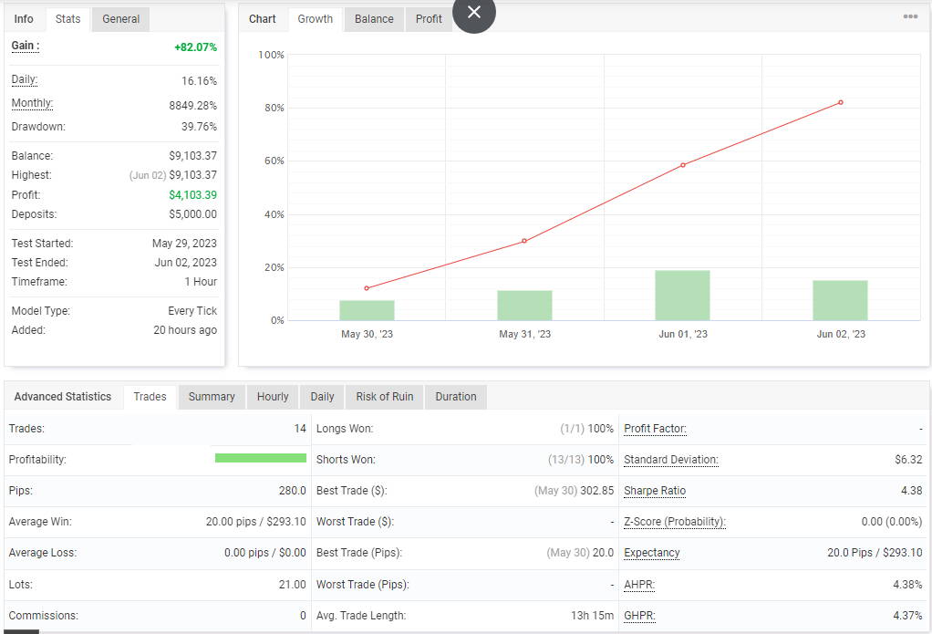Click the AHPR label
This screenshot has width=932, height=634.
(x=639, y=585)
